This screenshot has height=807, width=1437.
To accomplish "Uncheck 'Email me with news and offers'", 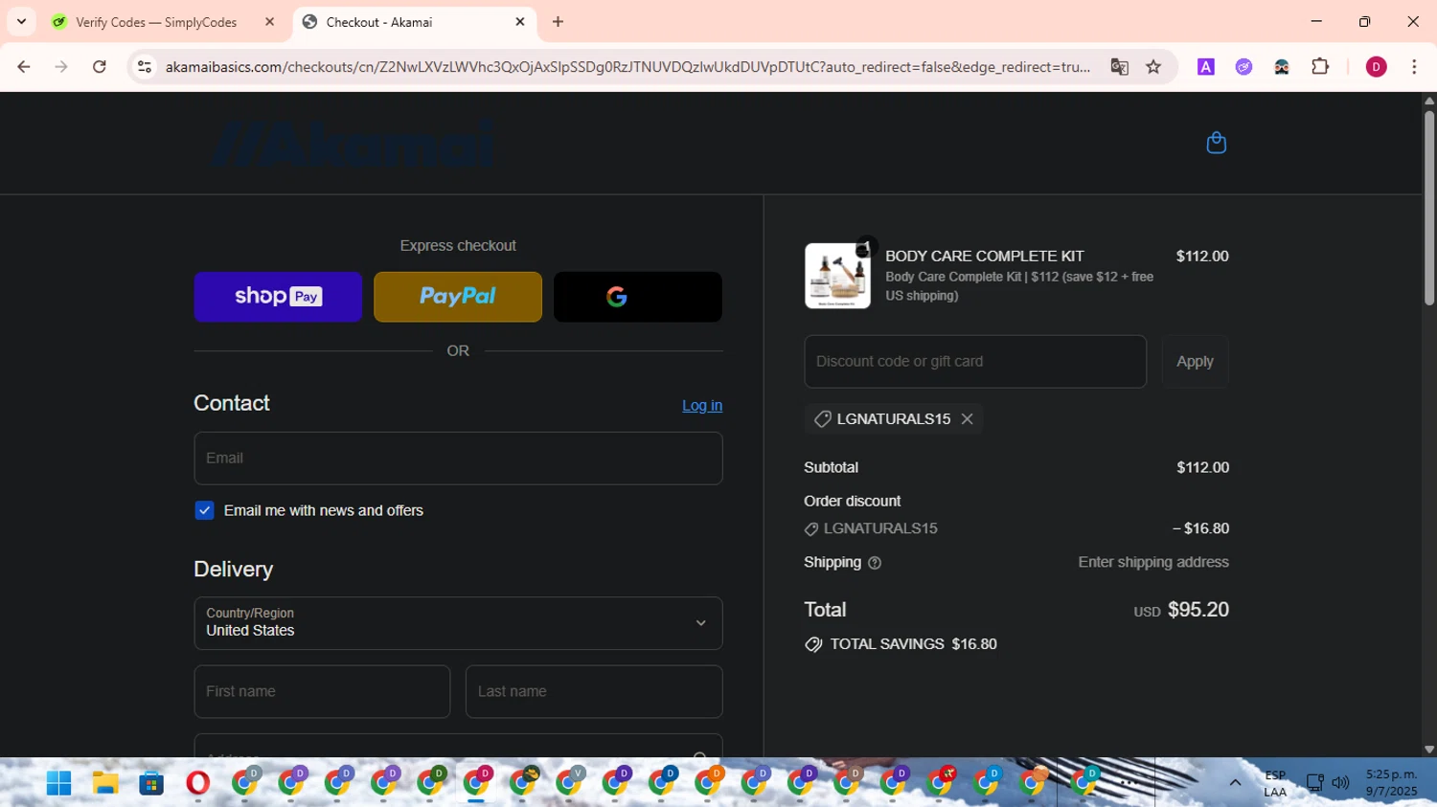I will (x=204, y=510).
